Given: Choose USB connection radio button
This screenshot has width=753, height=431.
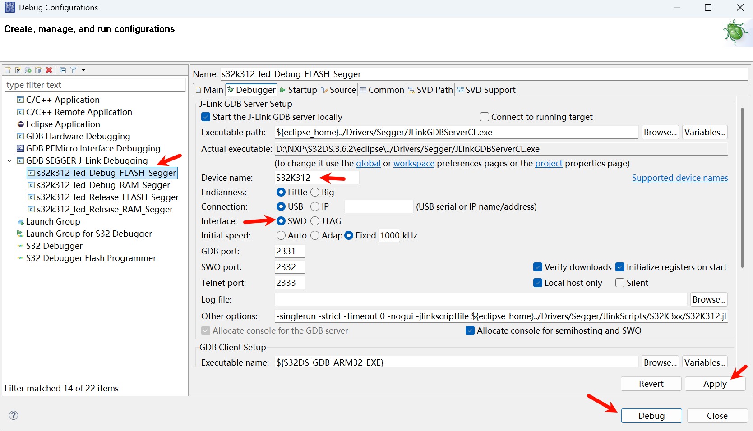Looking at the screenshot, I should 281,206.
